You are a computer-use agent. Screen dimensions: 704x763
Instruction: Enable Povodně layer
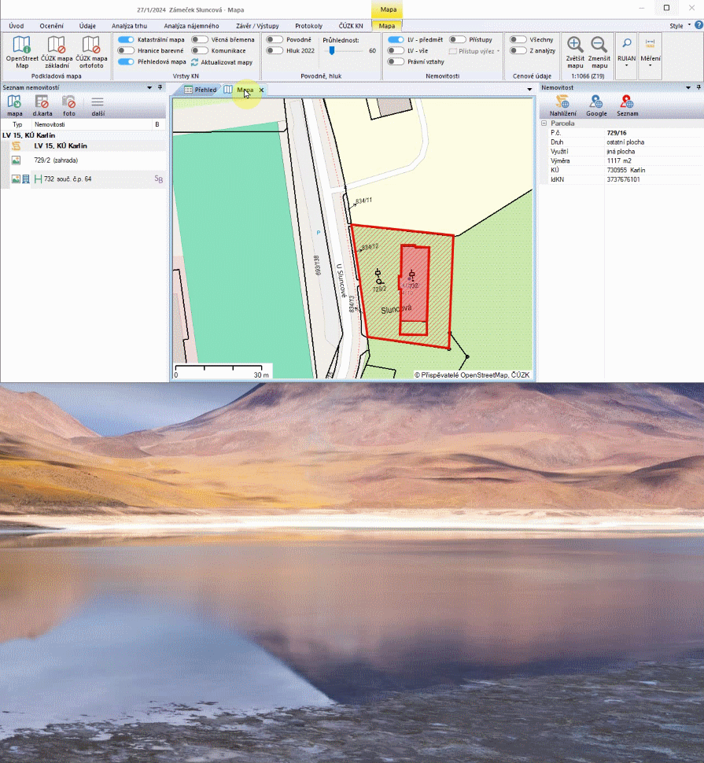[x=275, y=39]
